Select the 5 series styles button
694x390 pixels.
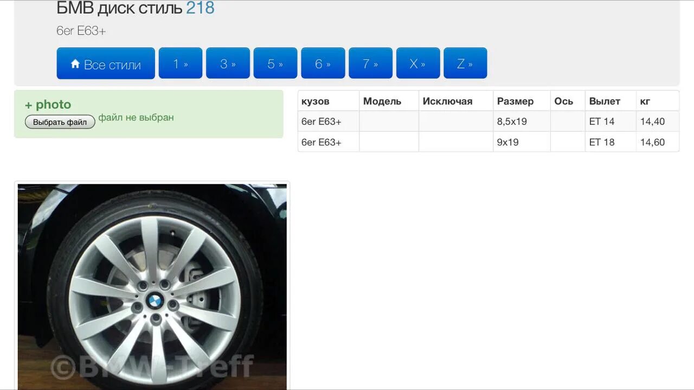pos(275,63)
